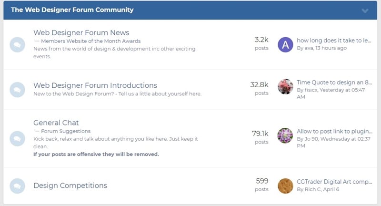Screen dimensions: 381x206
Task: Open the Forum Suggestions subforum
Action: [66, 131]
